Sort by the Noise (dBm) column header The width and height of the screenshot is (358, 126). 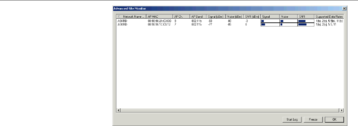(x=235, y=17)
